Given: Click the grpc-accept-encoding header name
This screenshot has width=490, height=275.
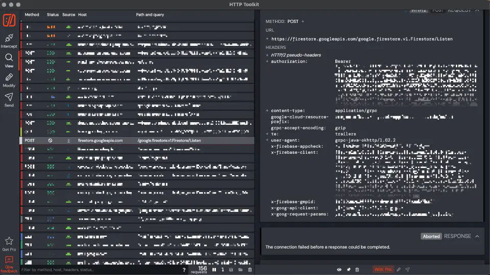Looking at the screenshot, I should 299,128.
